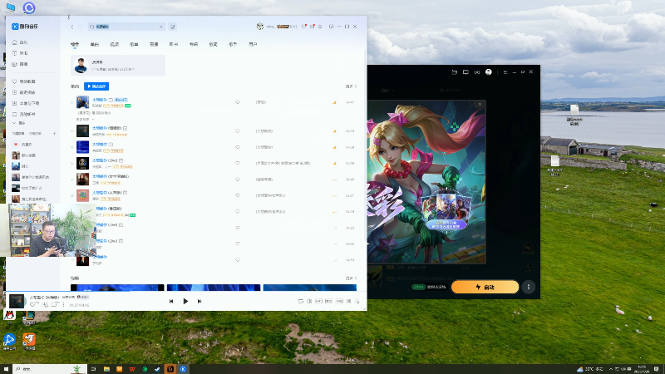The image size is (665, 374).
Task: Open the now-playing album cover thumbnail
Action: point(17,301)
